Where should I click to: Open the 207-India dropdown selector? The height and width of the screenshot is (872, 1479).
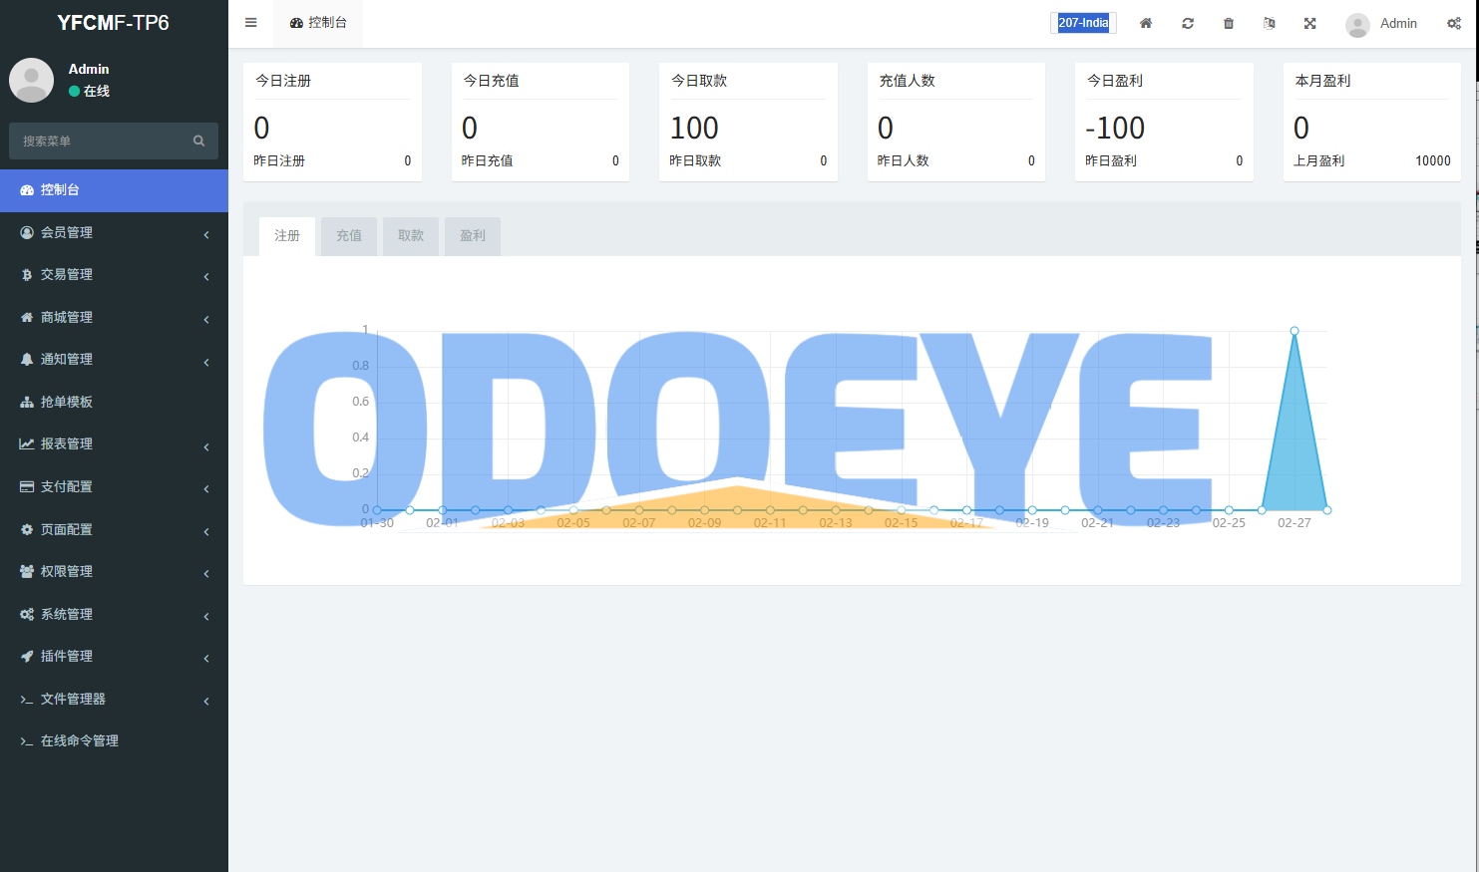pos(1083,23)
